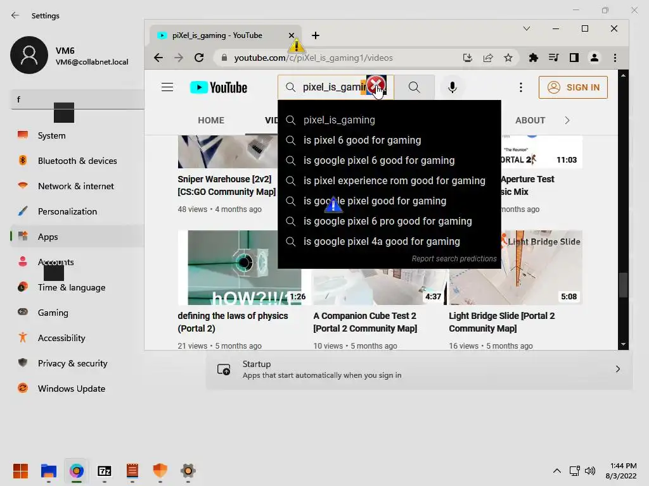Choose "is pixel experience rom good for gaming"
This screenshot has height=486, width=649.
tap(389, 180)
